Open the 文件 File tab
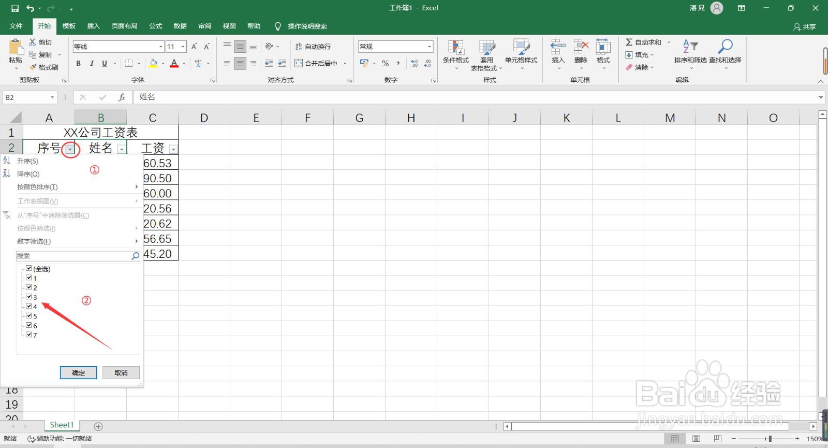 point(16,26)
